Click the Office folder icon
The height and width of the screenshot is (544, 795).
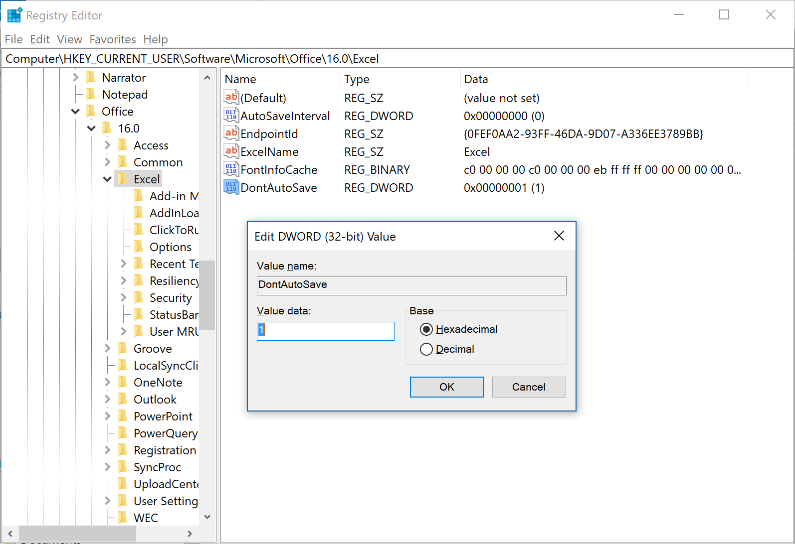pyautogui.click(x=91, y=111)
